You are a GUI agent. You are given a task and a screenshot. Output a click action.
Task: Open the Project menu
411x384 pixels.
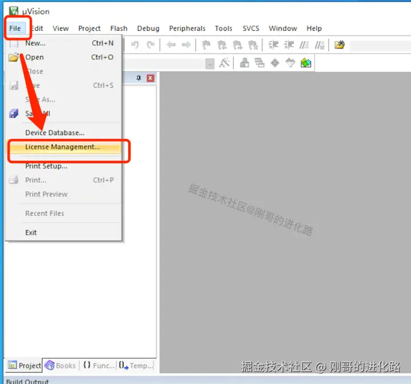point(89,28)
